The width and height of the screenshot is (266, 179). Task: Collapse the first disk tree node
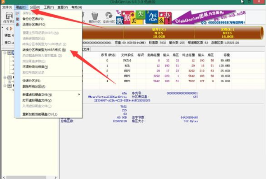(5, 53)
